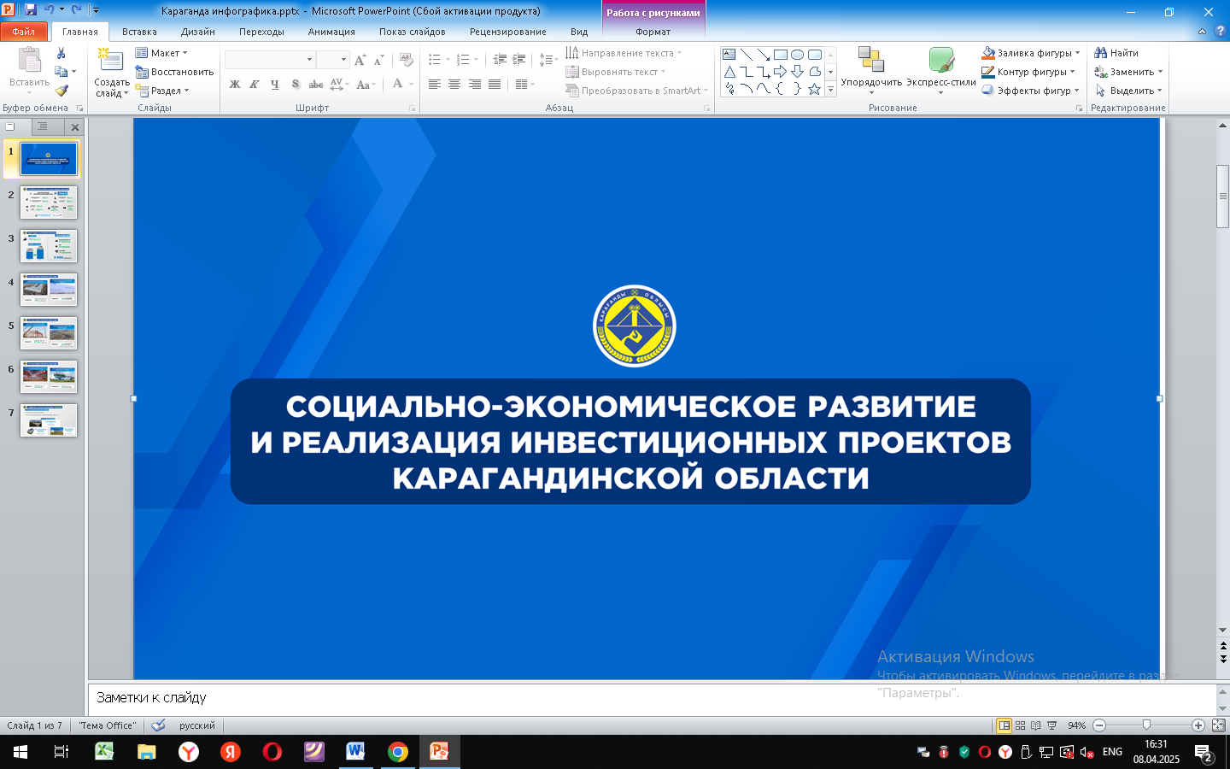Close the slide thumbnails panel
The image size is (1230, 769).
75,127
